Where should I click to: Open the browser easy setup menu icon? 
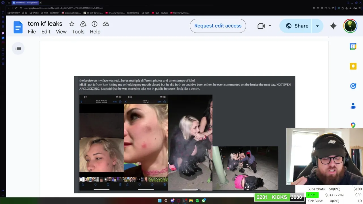tap(360, 8)
